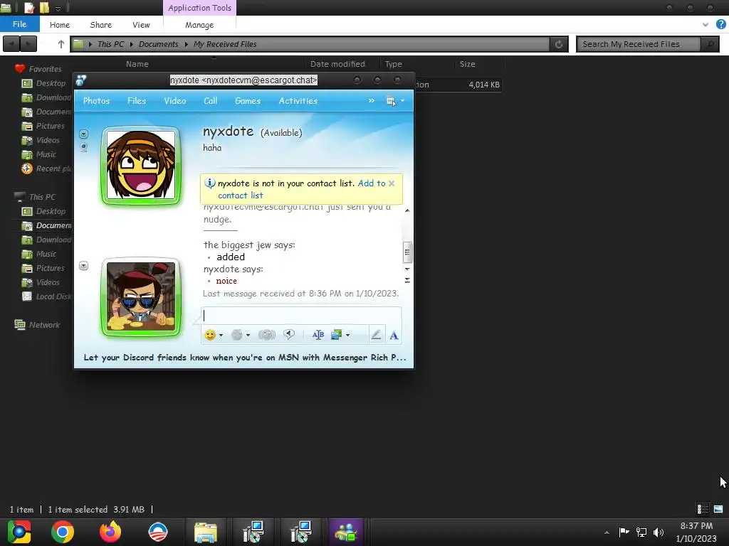The height and width of the screenshot is (546, 729).
Task: Expand the emoticon picker dropdown arrow
Action: [221, 336]
